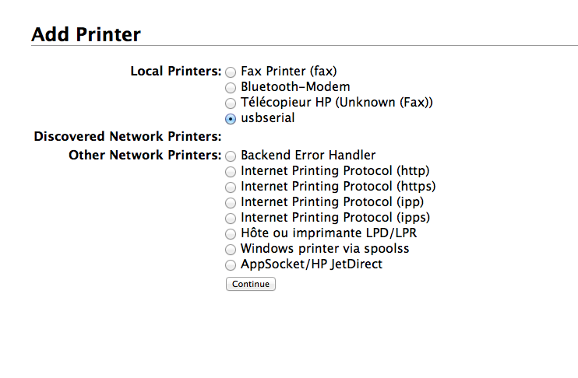Choose Internet Printing Protocol (http) radio button
The image size is (578, 378).
[x=231, y=172]
